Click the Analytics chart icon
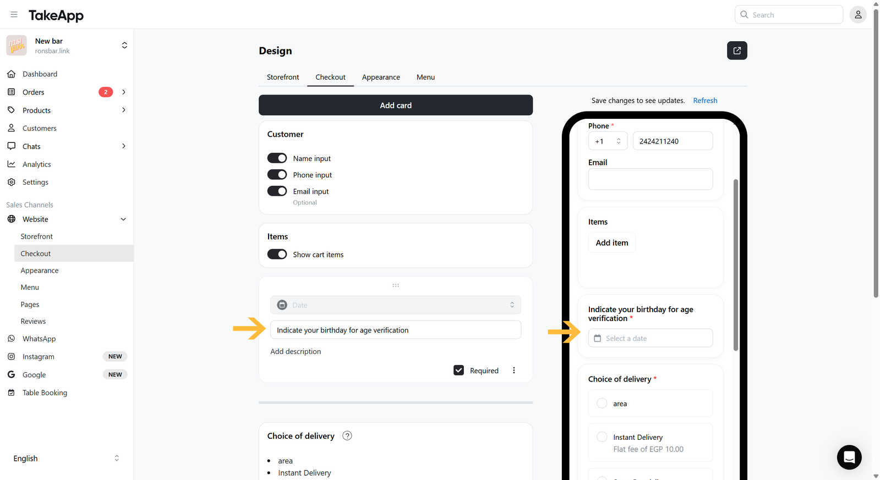The height and width of the screenshot is (480, 880). tap(12, 164)
